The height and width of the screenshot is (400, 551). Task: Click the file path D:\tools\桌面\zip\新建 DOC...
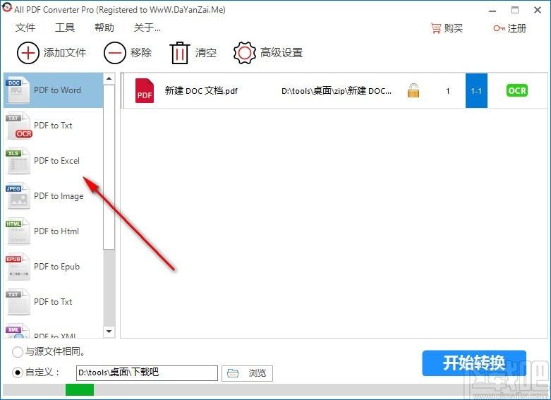click(x=337, y=91)
